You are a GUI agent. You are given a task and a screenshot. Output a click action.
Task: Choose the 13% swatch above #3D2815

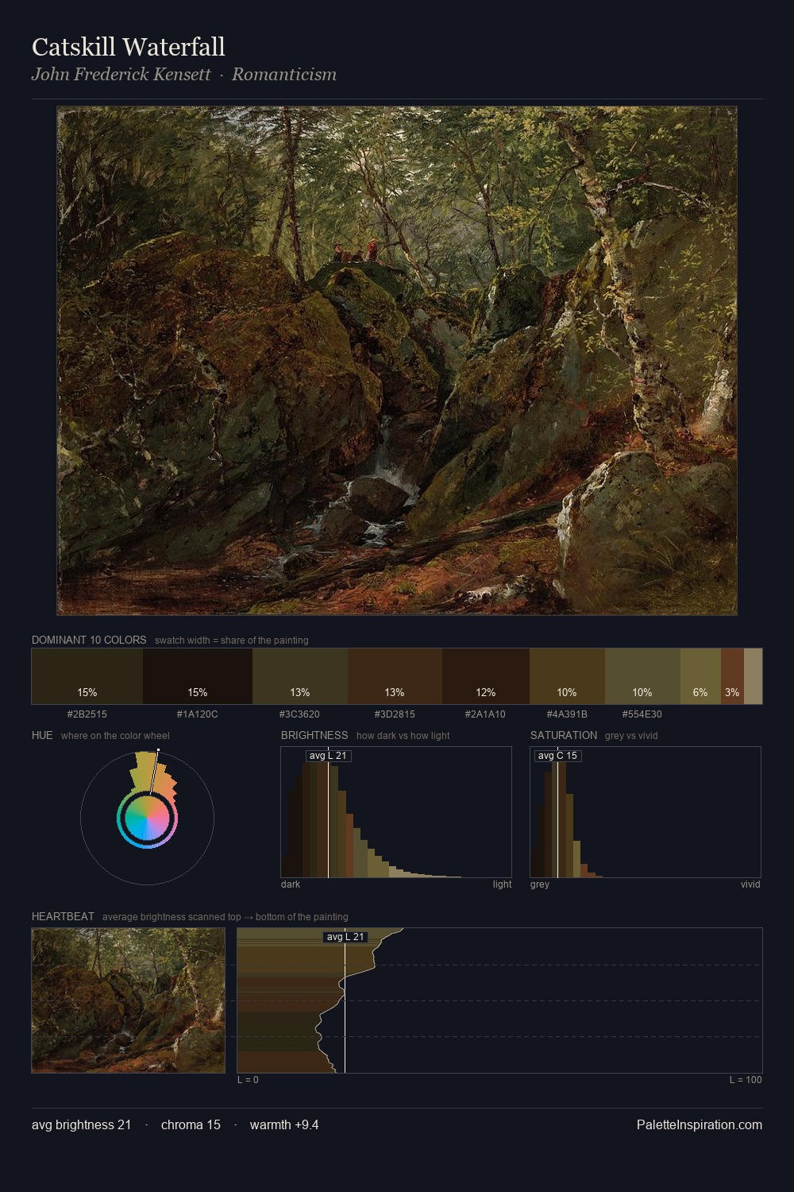[x=395, y=676]
